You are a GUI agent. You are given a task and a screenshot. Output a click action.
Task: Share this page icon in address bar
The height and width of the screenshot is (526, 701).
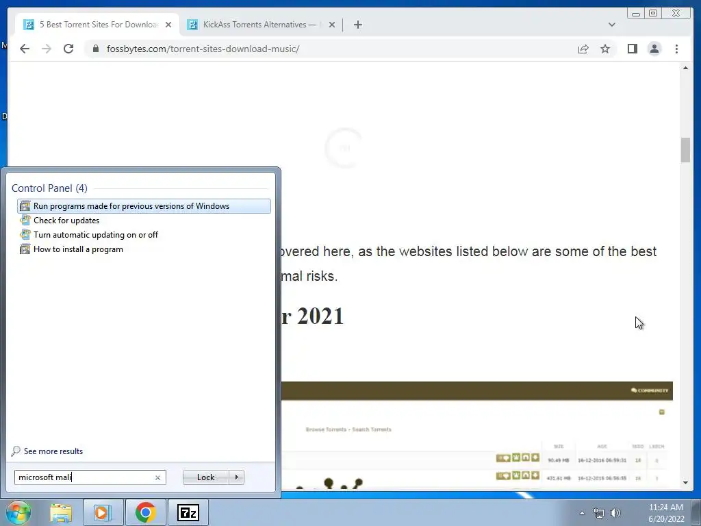click(583, 49)
